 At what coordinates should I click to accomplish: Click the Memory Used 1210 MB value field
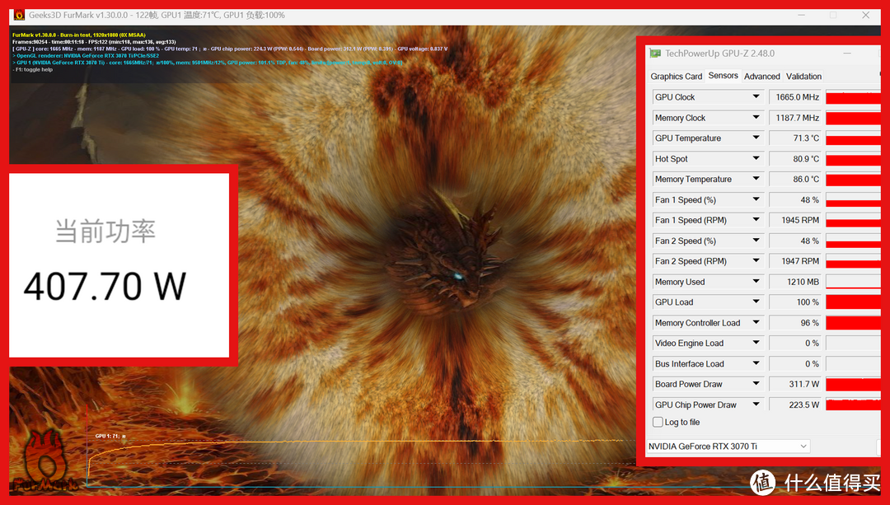pyautogui.click(x=795, y=282)
